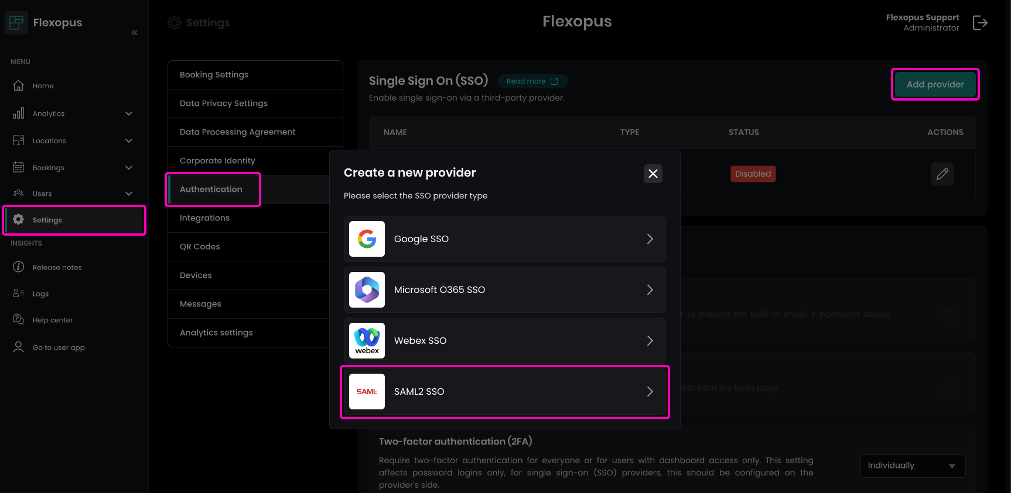Click the Add provider button

(935, 84)
